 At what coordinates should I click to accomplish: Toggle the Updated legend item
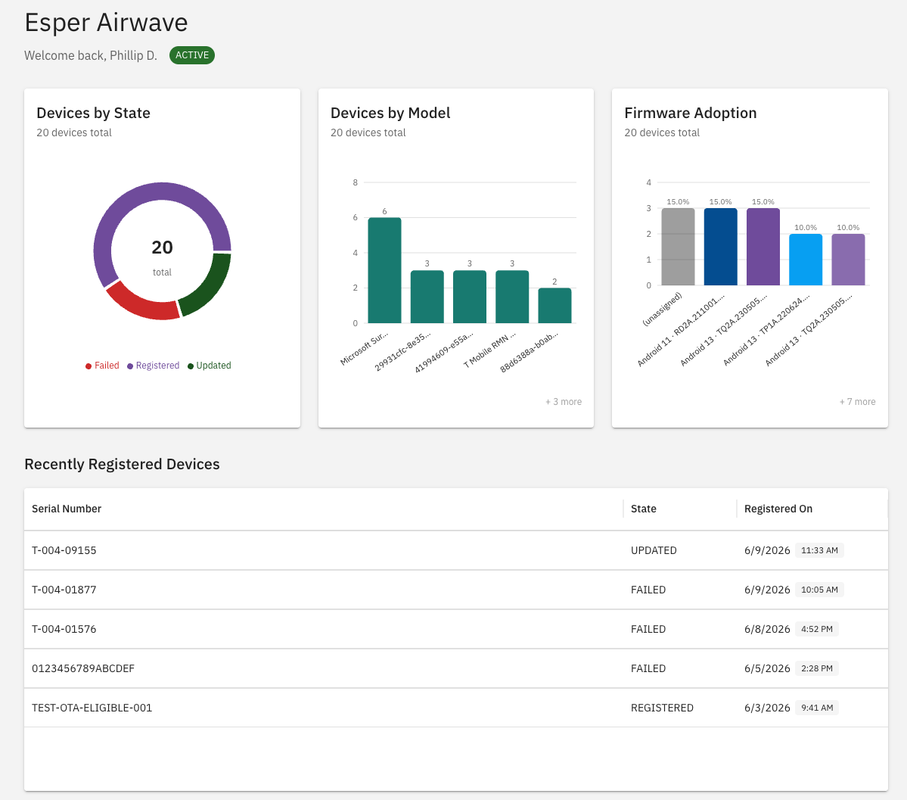pos(209,366)
